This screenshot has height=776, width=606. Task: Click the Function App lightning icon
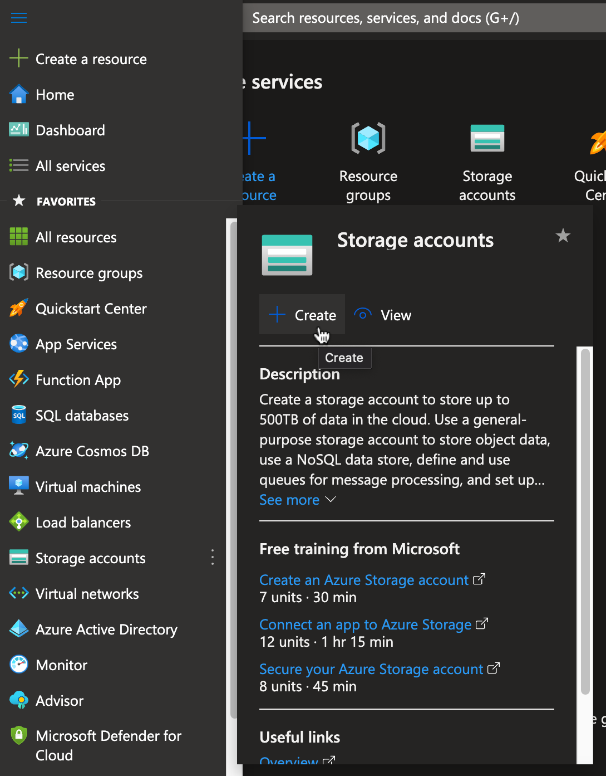point(19,379)
